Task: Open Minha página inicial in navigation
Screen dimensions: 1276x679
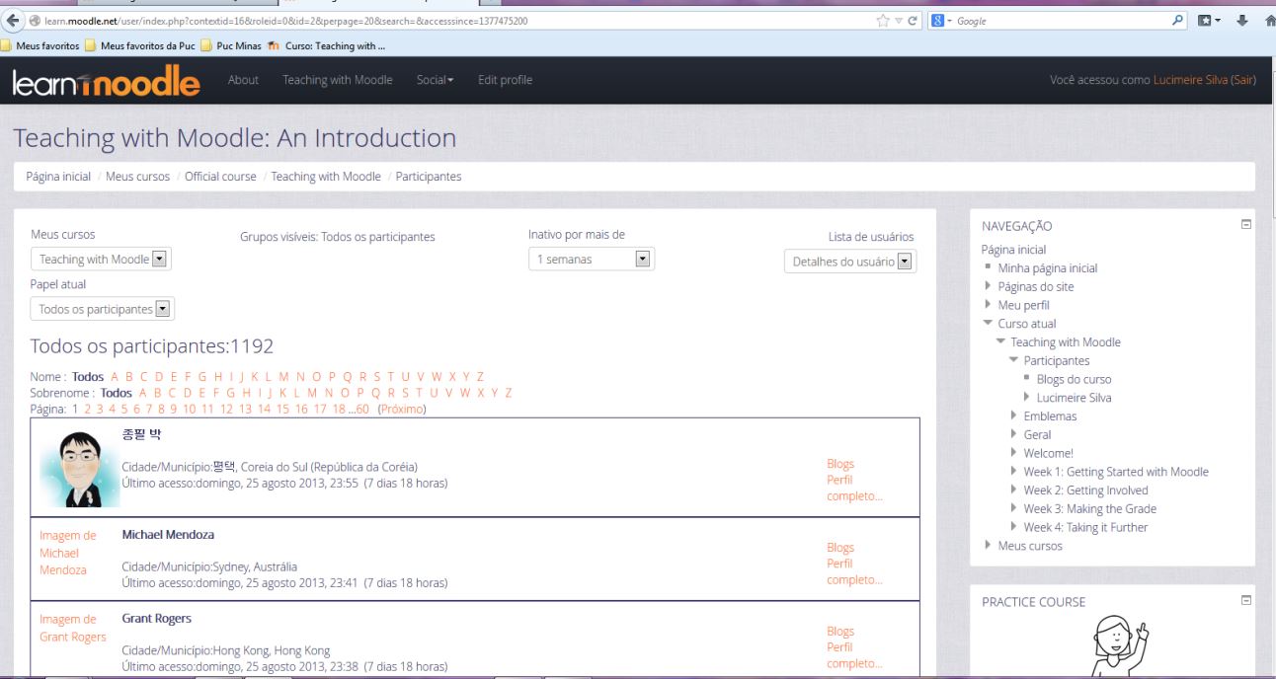Action: 1047,267
